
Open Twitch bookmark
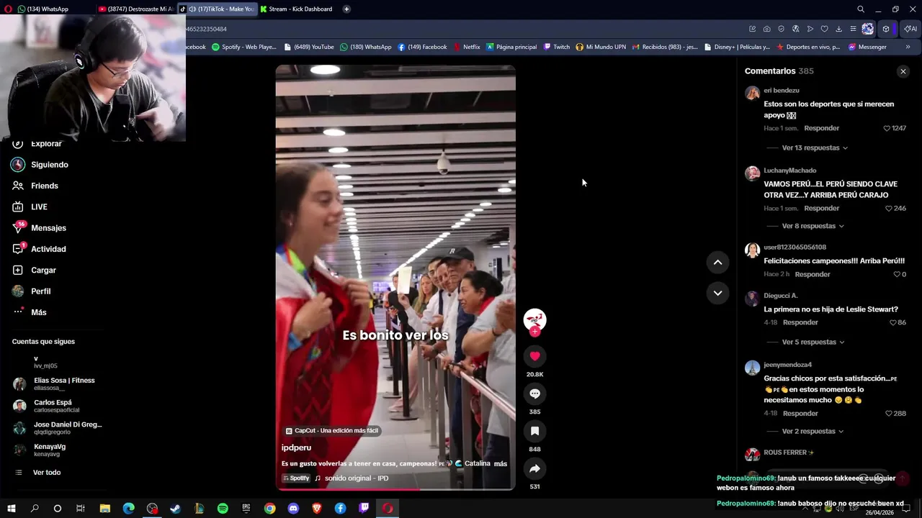tap(557, 47)
